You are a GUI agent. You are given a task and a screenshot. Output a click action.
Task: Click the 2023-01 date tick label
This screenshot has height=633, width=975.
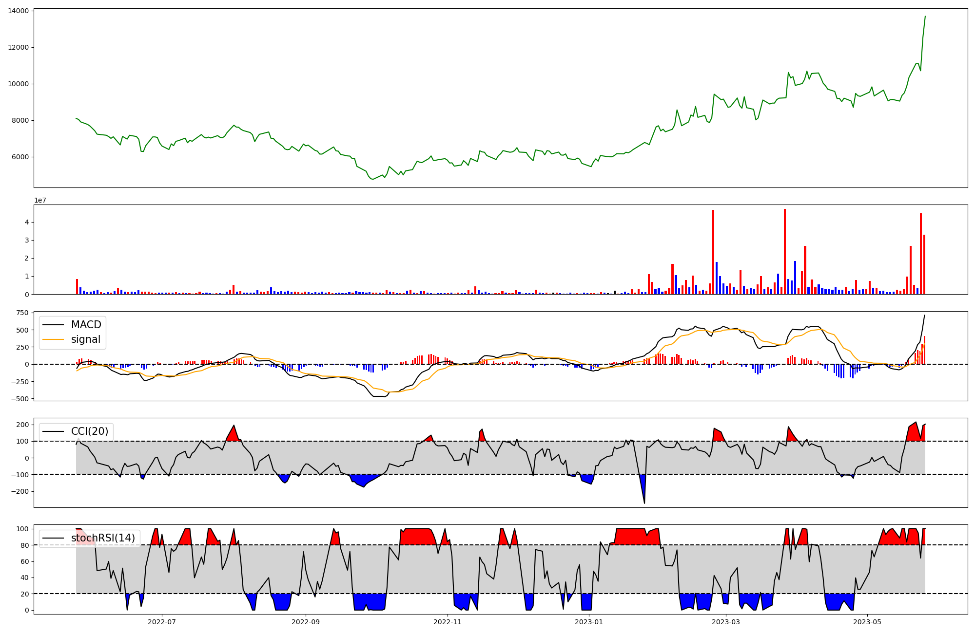589,622
